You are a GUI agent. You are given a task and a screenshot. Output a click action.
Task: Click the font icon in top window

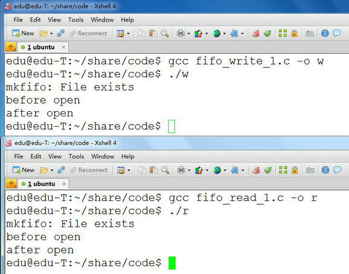(x=234, y=34)
